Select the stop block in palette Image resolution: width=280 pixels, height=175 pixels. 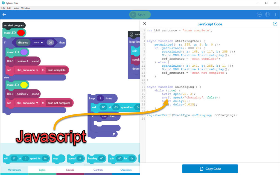59,158
